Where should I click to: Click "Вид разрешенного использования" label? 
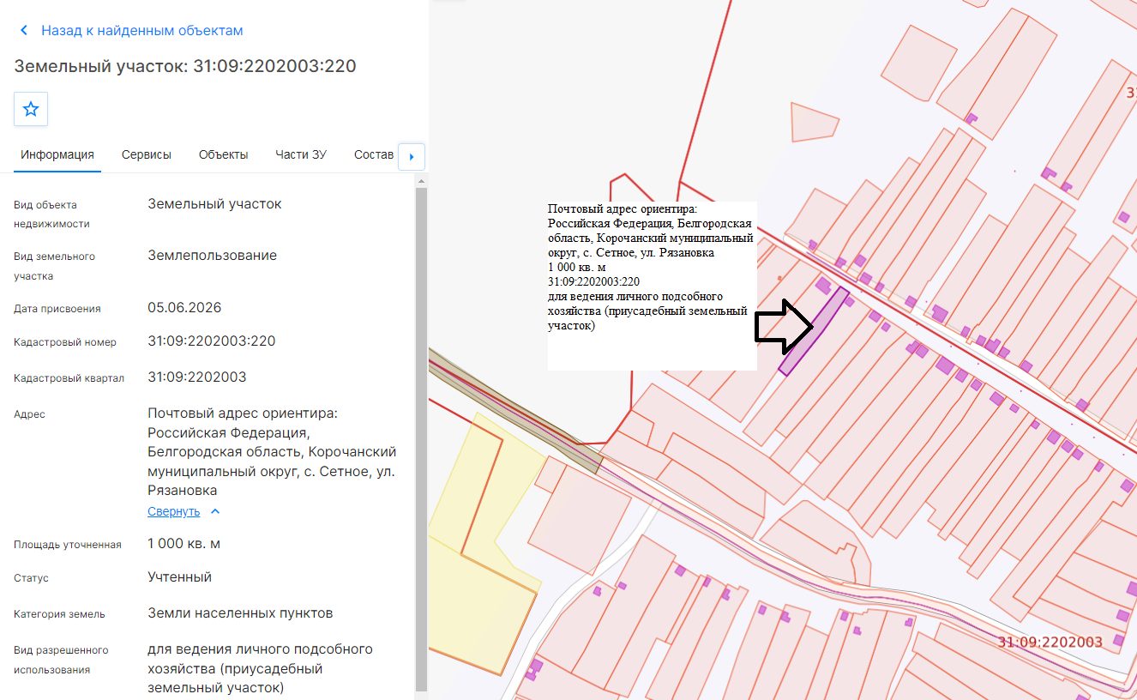61,660
